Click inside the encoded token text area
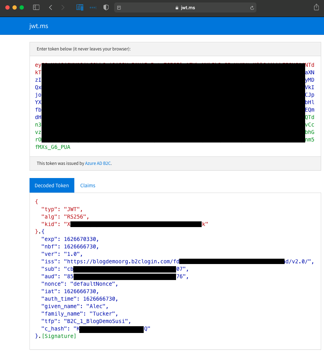This screenshot has height=355, width=324. point(175,106)
